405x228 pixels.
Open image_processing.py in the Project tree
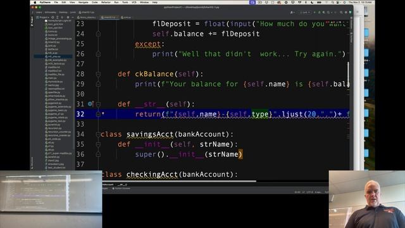click(59, 39)
